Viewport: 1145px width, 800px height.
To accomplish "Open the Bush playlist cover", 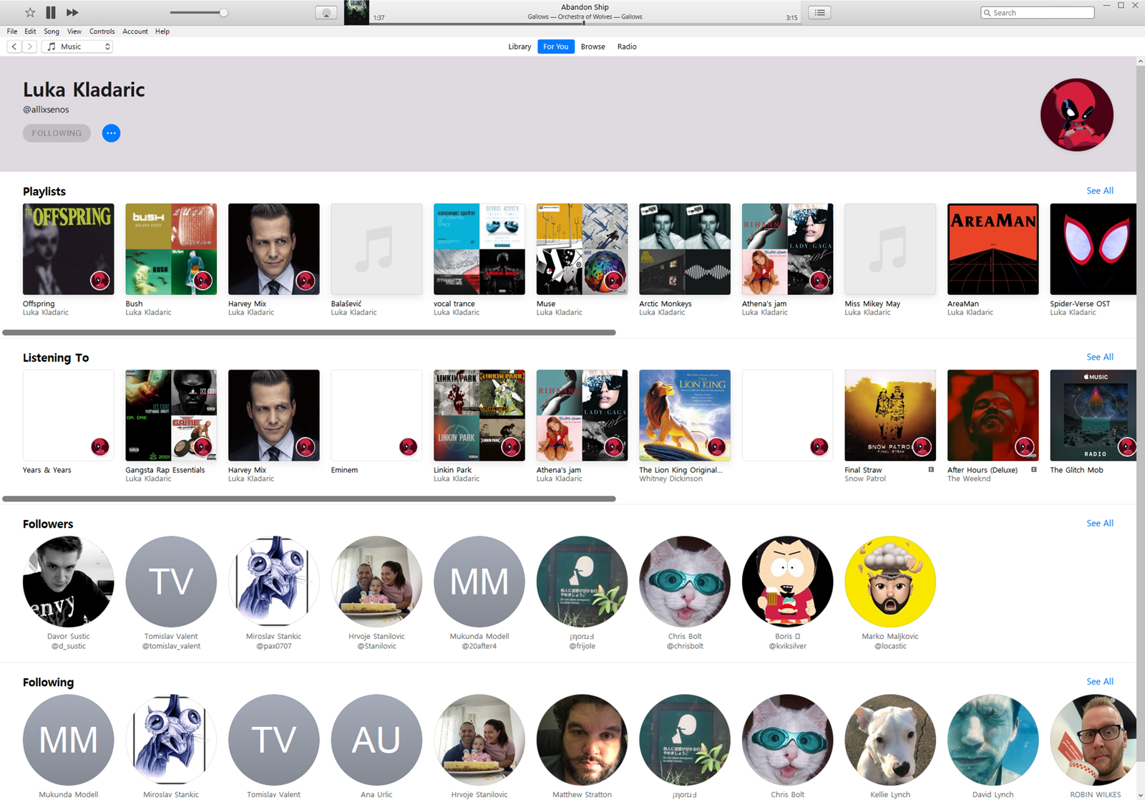I will click(171, 249).
